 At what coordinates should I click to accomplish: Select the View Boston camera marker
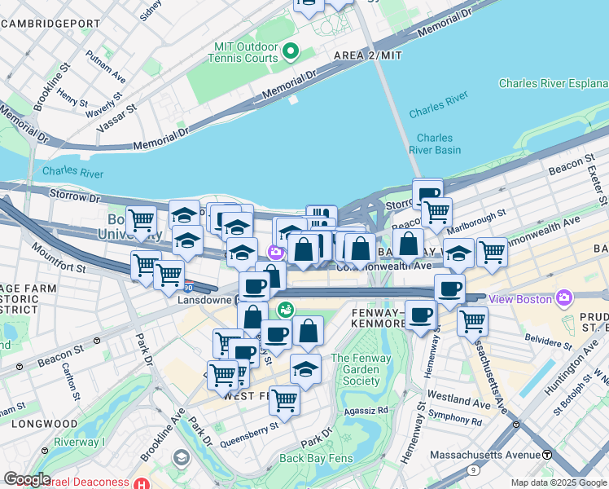[564, 298]
